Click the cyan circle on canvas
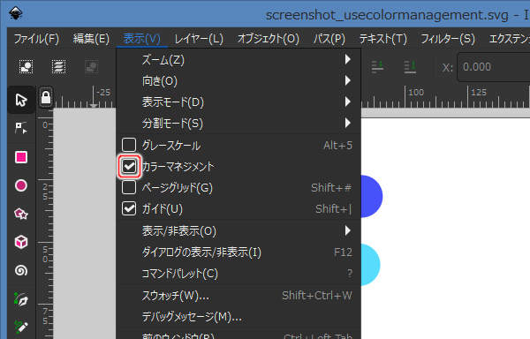Screen dimensions: 530x339 pos(370,265)
